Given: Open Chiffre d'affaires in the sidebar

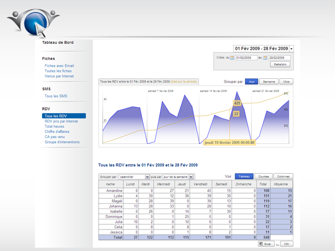Looking at the screenshot, I should click(57, 131).
